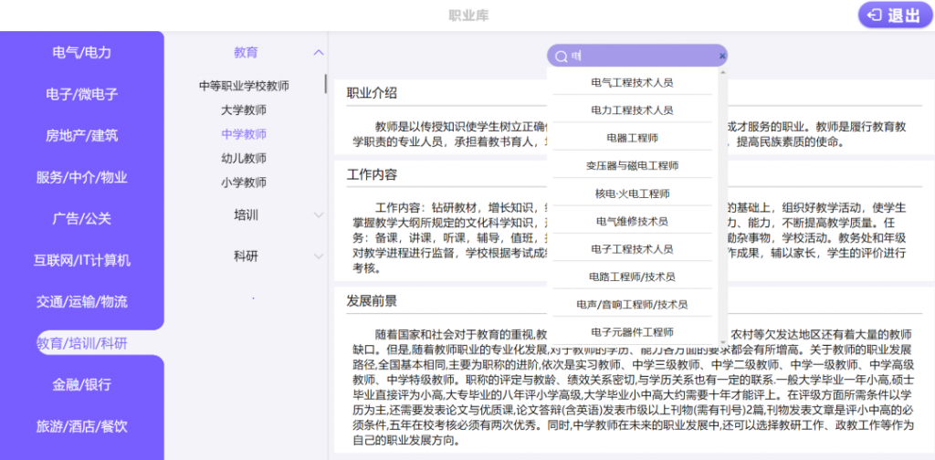Expand the 科研 section chevron

[x=319, y=256]
